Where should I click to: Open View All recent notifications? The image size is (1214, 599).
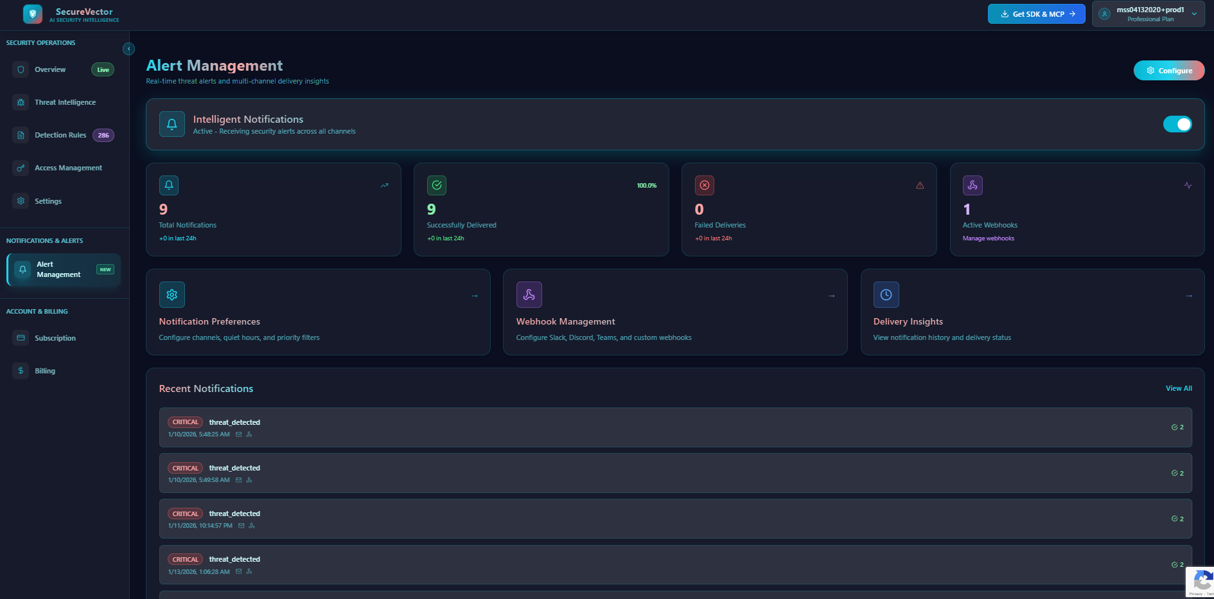pyautogui.click(x=1178, y=388)
